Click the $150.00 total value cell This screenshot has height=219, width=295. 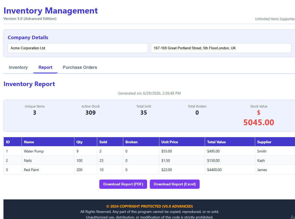(x=230, y=160)
